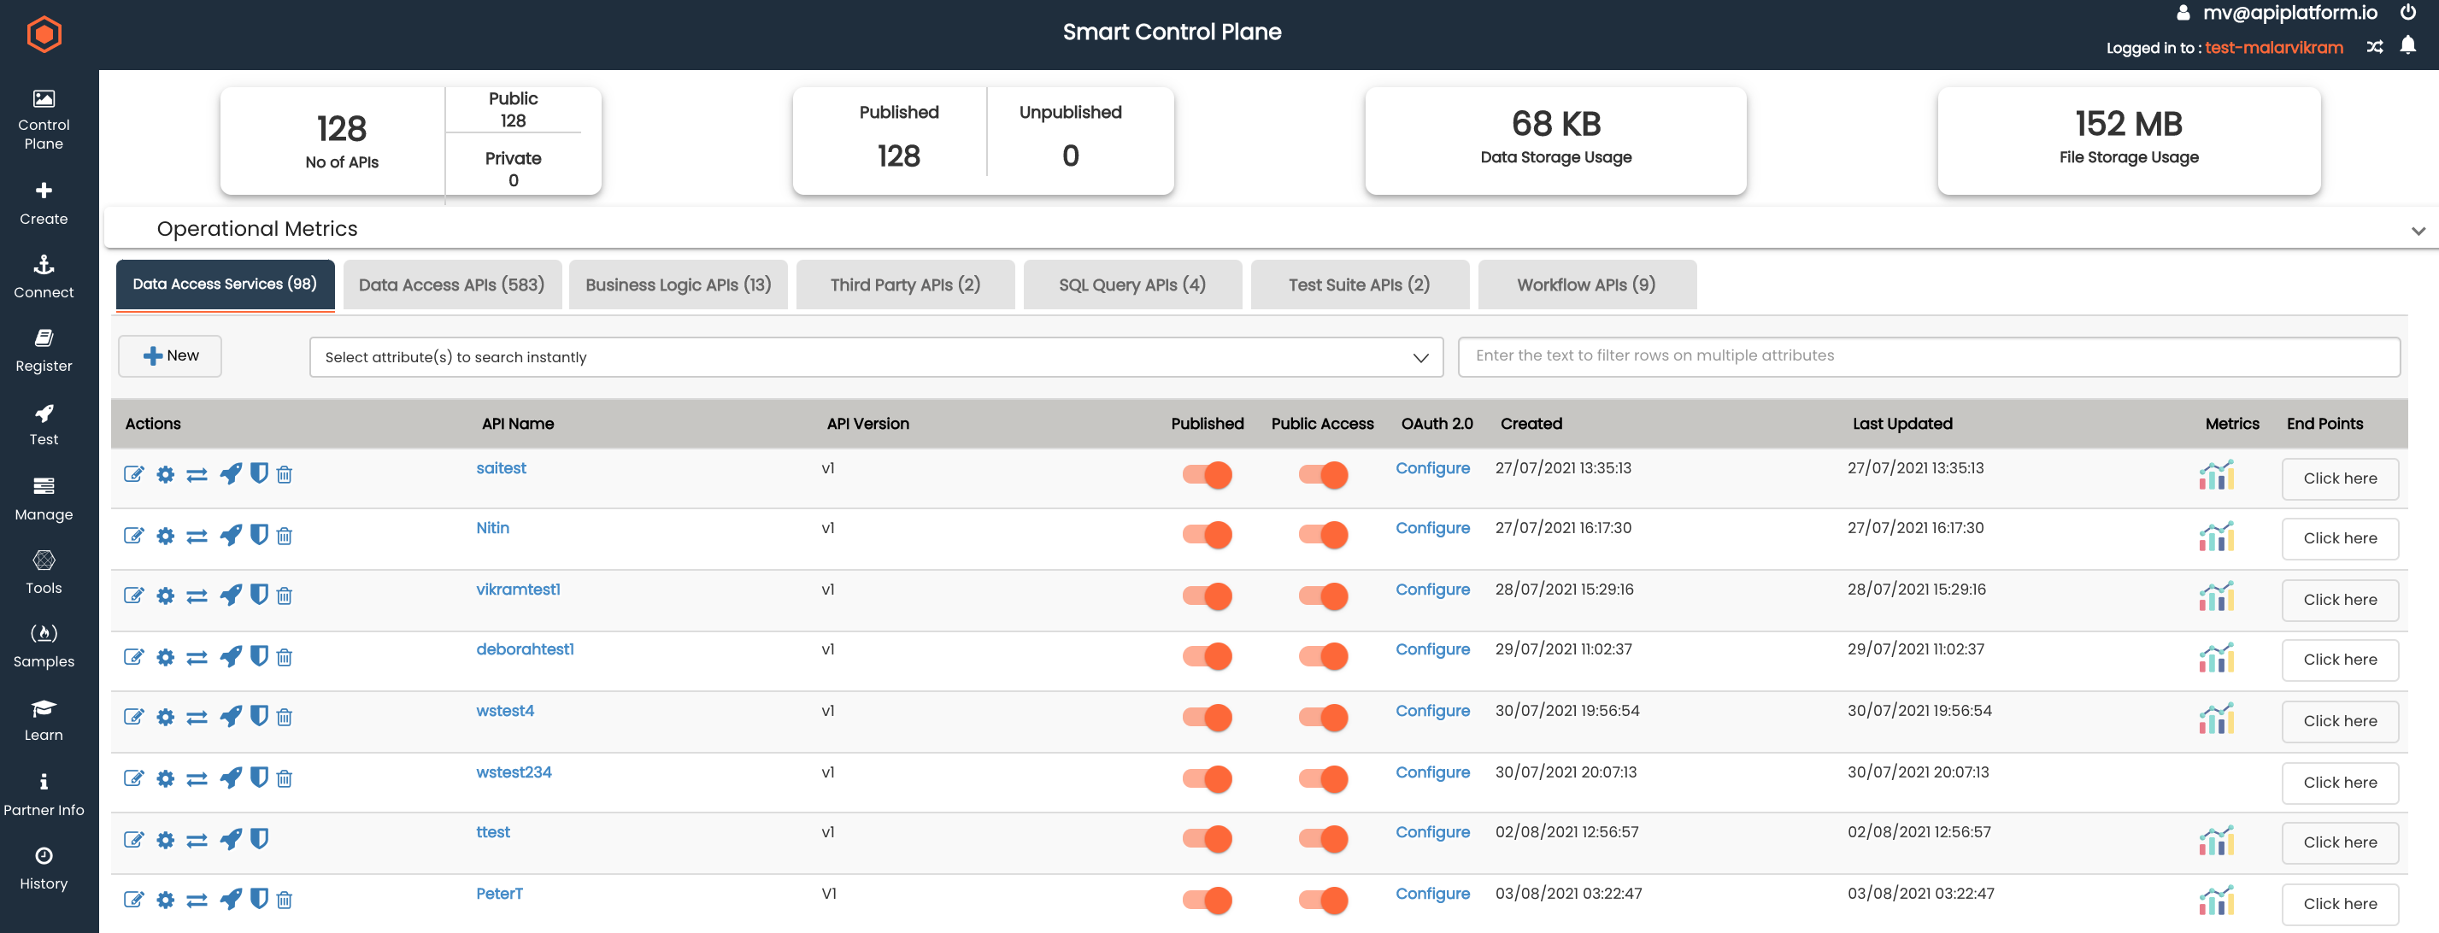This screenshot has width=2439, height=933.
Task: Deploy deborahtest1 via the rocket icon
Action: pyautogui.click(x=230, y=657)
